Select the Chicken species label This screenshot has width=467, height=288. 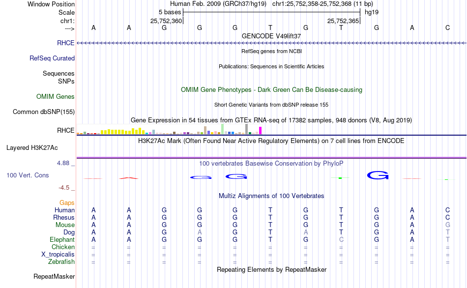pos(63,247)
